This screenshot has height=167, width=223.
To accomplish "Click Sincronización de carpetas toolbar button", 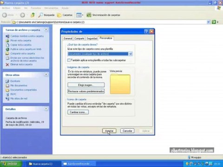I will pyautogui.click(x=103, y=15).
